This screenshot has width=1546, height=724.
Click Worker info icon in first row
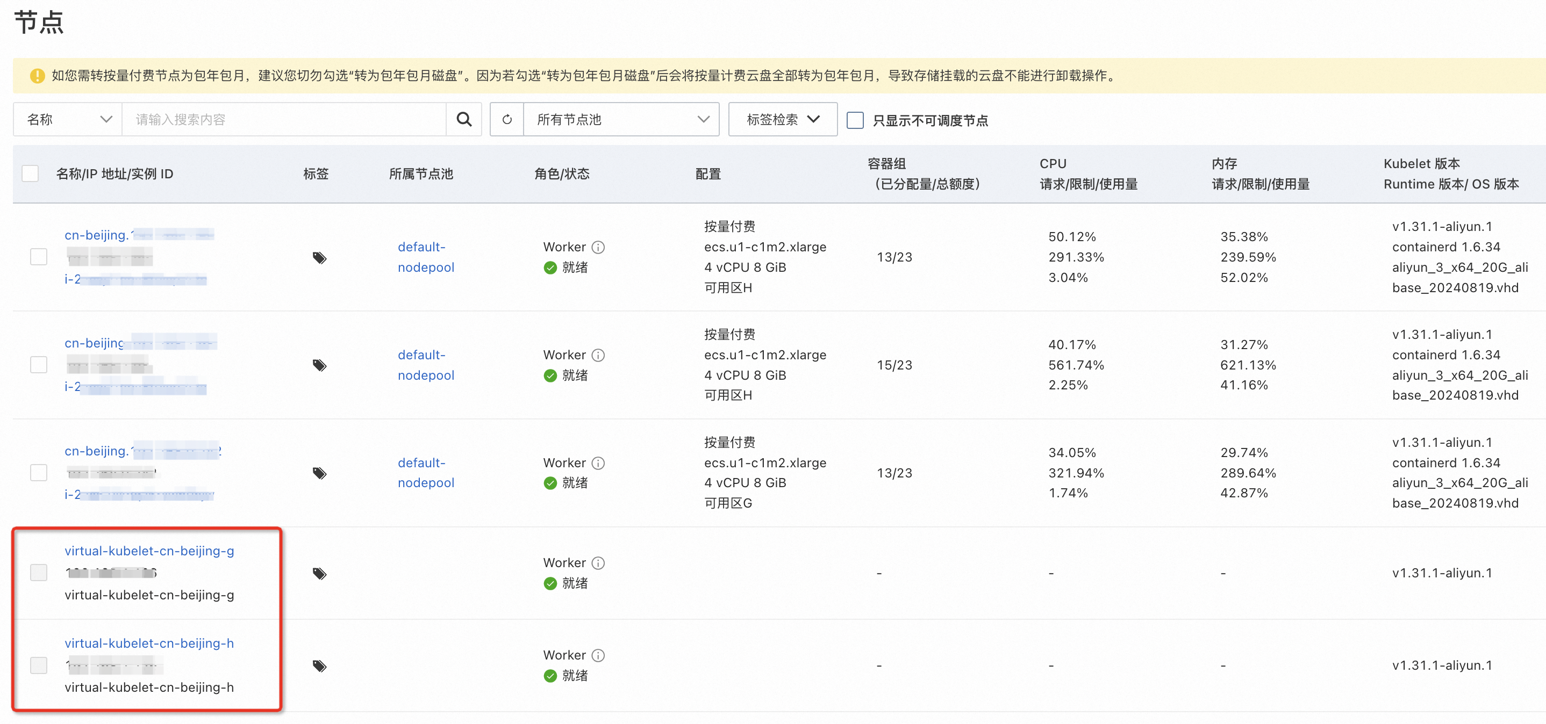tap(598, 247)
